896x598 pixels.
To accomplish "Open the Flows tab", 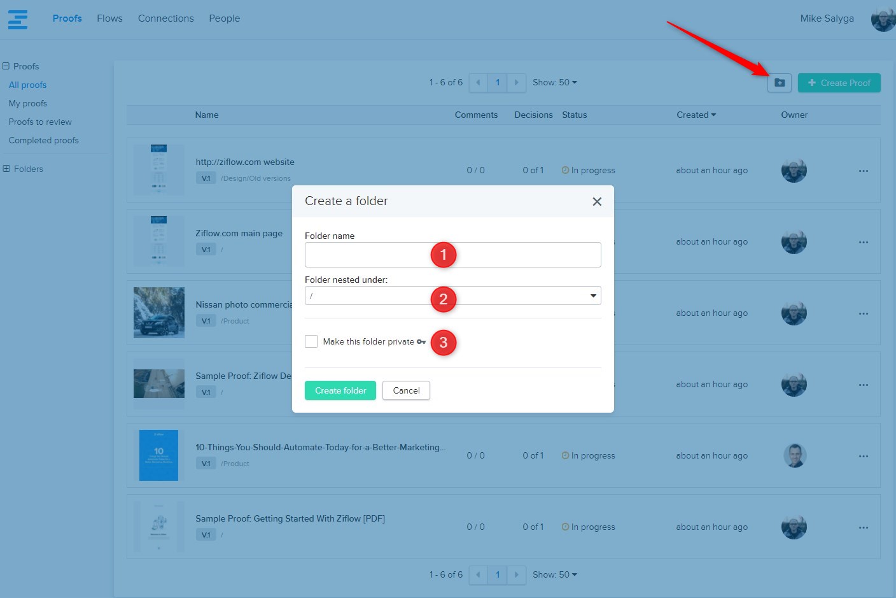I will pyautogui.click(x=109, y=18).
